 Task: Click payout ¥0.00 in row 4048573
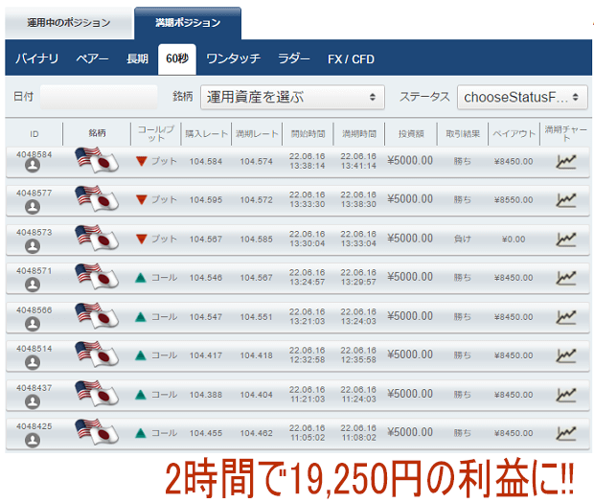pyautogui.click(x=514, y=240)
